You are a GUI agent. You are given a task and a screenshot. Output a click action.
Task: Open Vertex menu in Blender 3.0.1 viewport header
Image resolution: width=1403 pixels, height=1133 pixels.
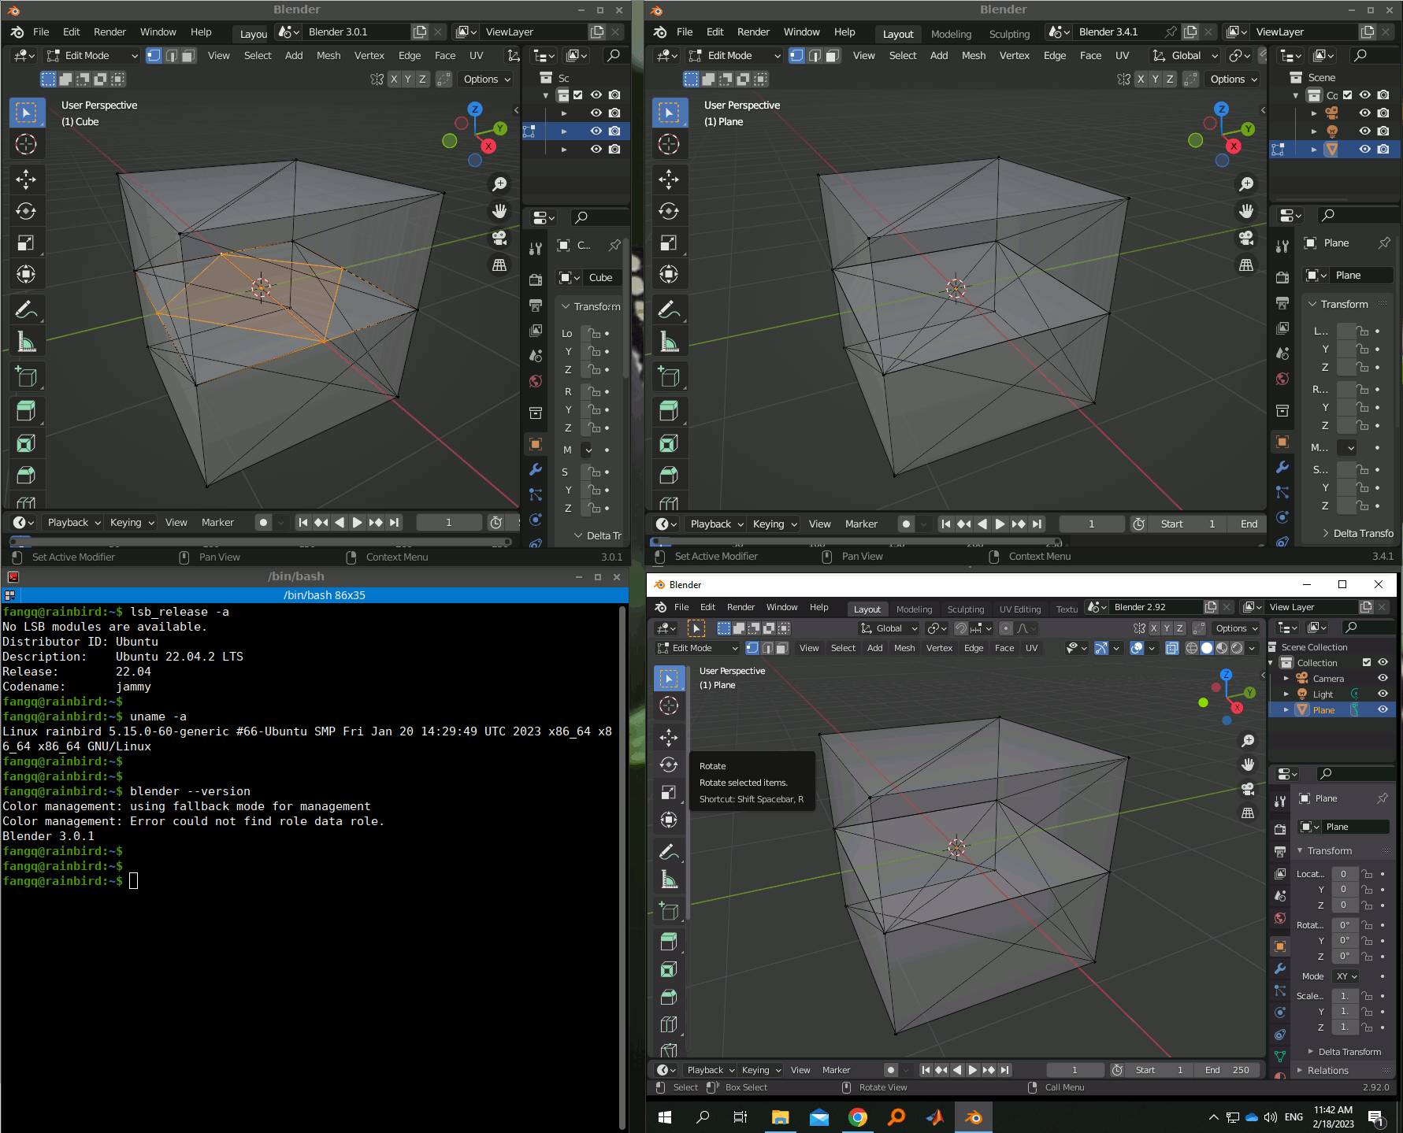(x=369, y=55)
